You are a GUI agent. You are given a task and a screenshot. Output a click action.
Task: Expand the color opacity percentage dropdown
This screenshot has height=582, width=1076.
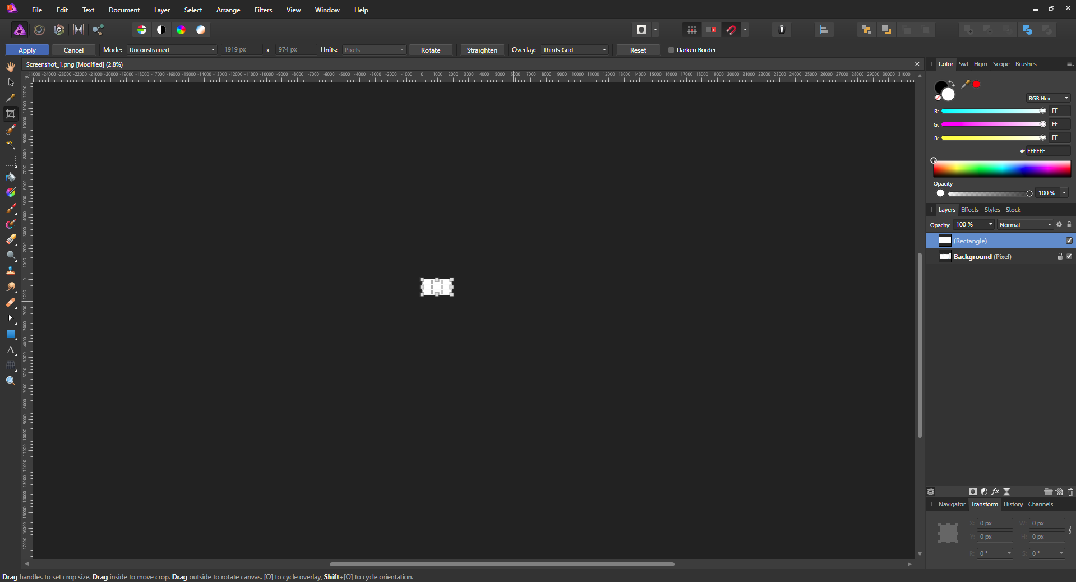click(1064, 193)
